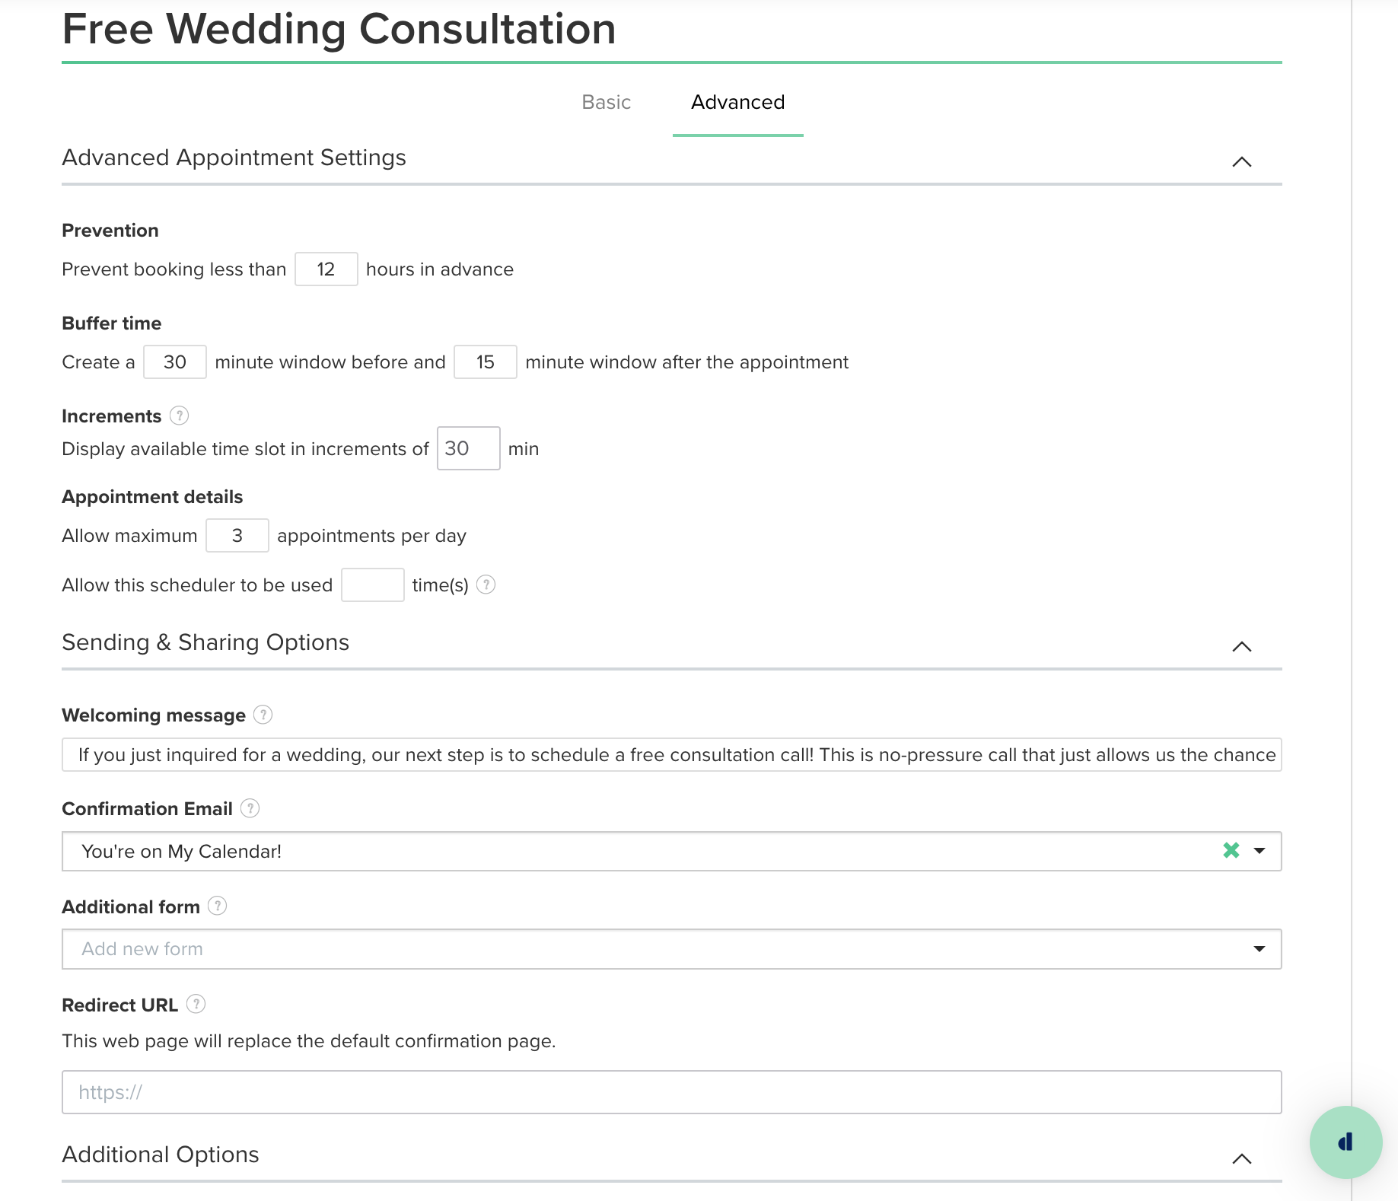Click the Confirmation Email help icon
This screenshot has height=1201, width=1398.
pyautogui.click(x=250, y=808)
